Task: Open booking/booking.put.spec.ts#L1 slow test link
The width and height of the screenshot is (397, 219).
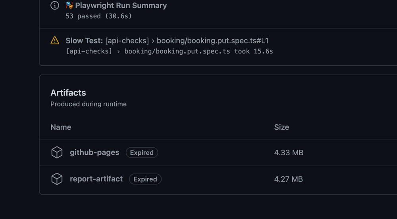Action: pos(212,40)
